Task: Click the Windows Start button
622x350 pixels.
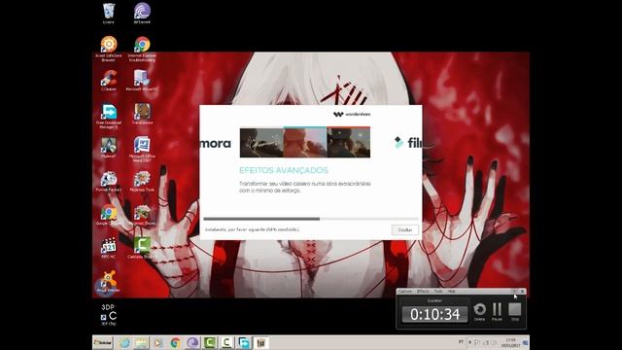Action: (103, 342)
